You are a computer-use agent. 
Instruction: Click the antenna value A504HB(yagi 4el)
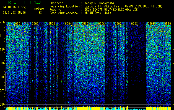[98, 13]
